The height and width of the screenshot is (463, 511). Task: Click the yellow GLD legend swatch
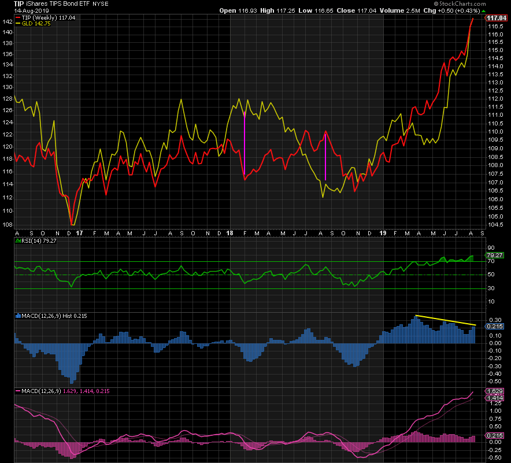pyautogui.click(x=19, y=24)
